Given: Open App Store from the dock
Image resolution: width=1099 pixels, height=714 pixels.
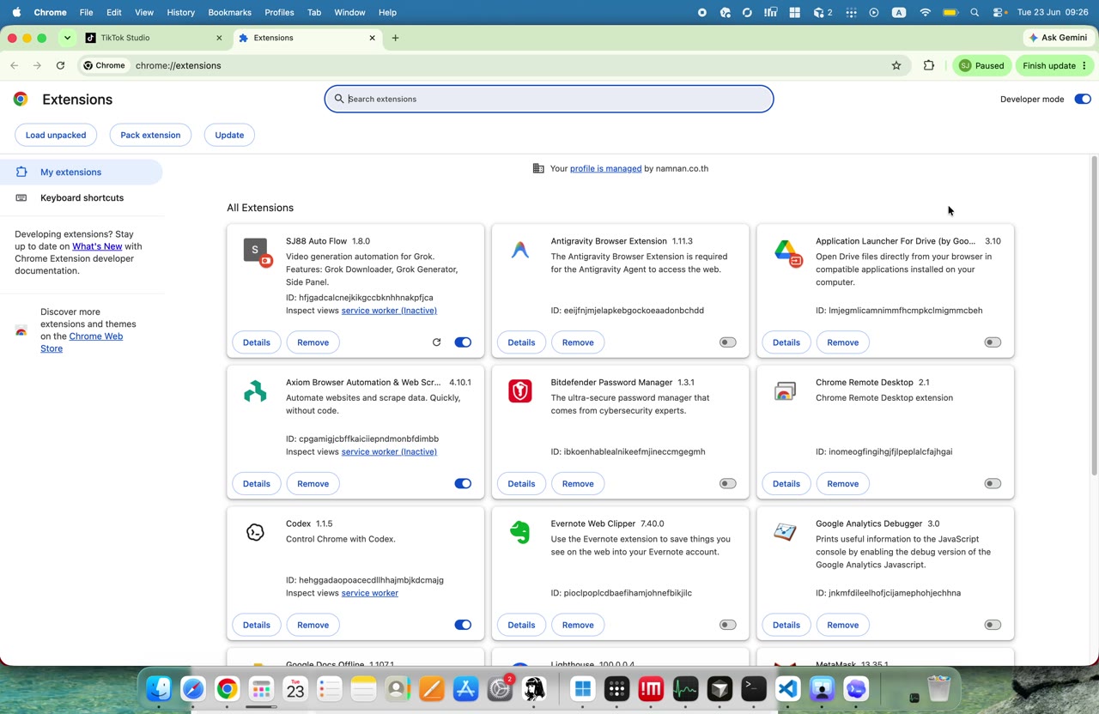Looking at the screenshot, I should pos(465,688).
